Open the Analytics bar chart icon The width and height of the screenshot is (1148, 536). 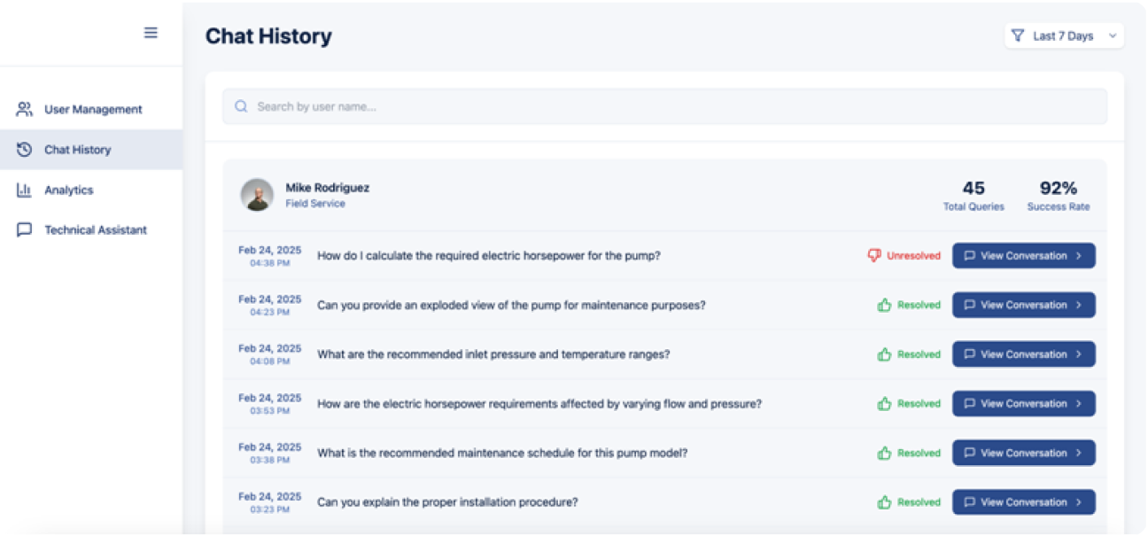(24, 189)
